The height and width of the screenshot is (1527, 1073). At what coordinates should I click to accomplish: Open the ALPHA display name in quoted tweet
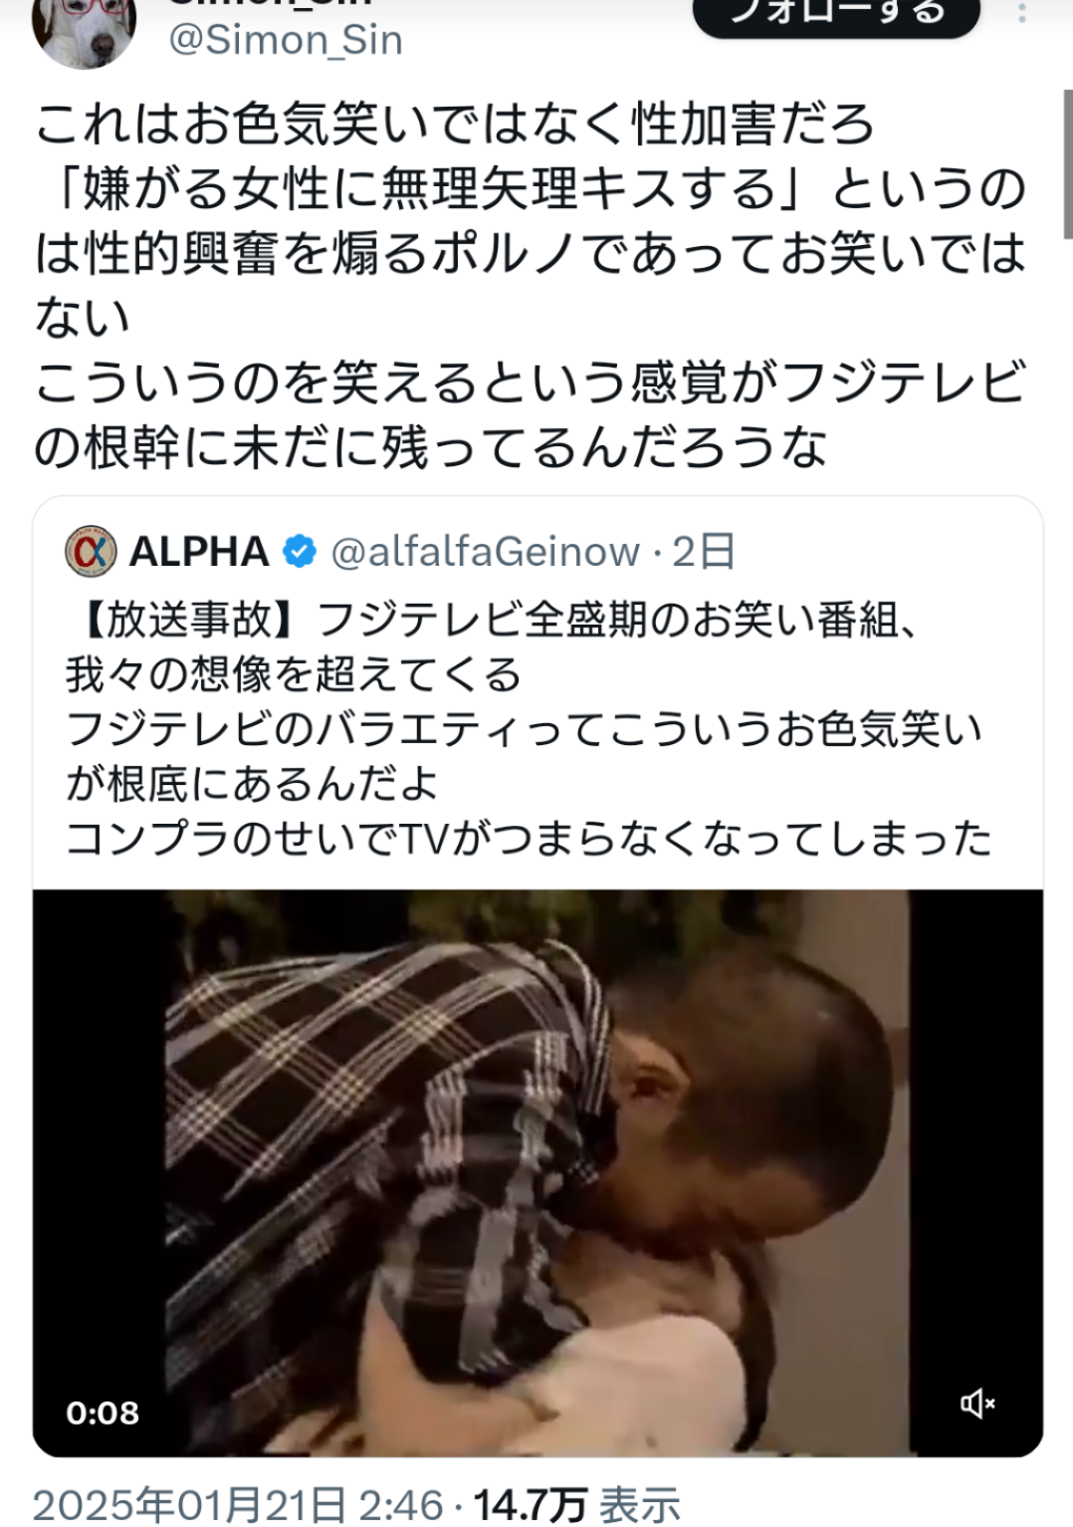point(199,551)
